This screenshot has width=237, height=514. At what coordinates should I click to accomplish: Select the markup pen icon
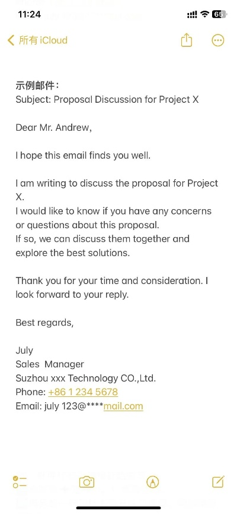[x=153, y=482]
